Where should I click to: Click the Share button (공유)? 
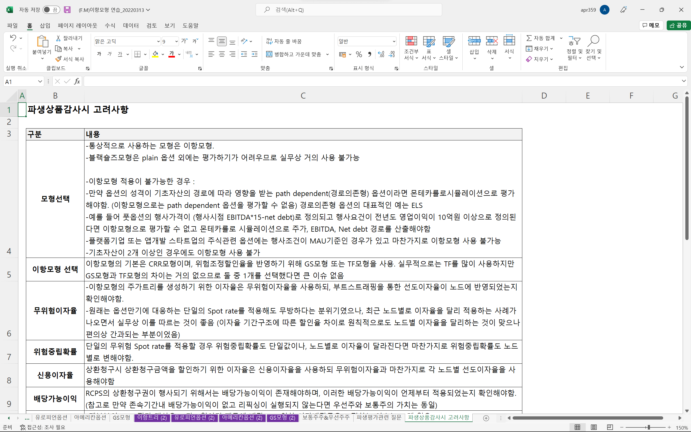678,25
